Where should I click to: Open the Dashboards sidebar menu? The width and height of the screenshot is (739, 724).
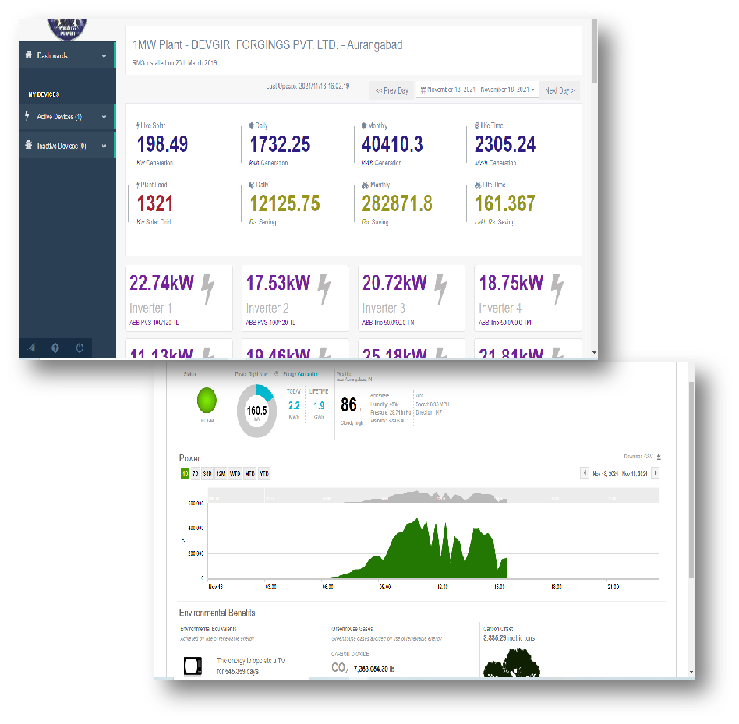pos(67,55)
